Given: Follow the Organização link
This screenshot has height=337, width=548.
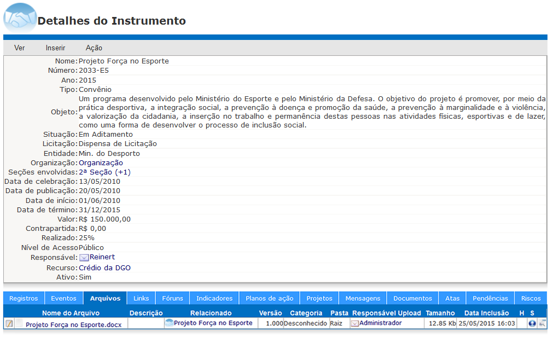Looking at the screenshot, I should point(101,163).
